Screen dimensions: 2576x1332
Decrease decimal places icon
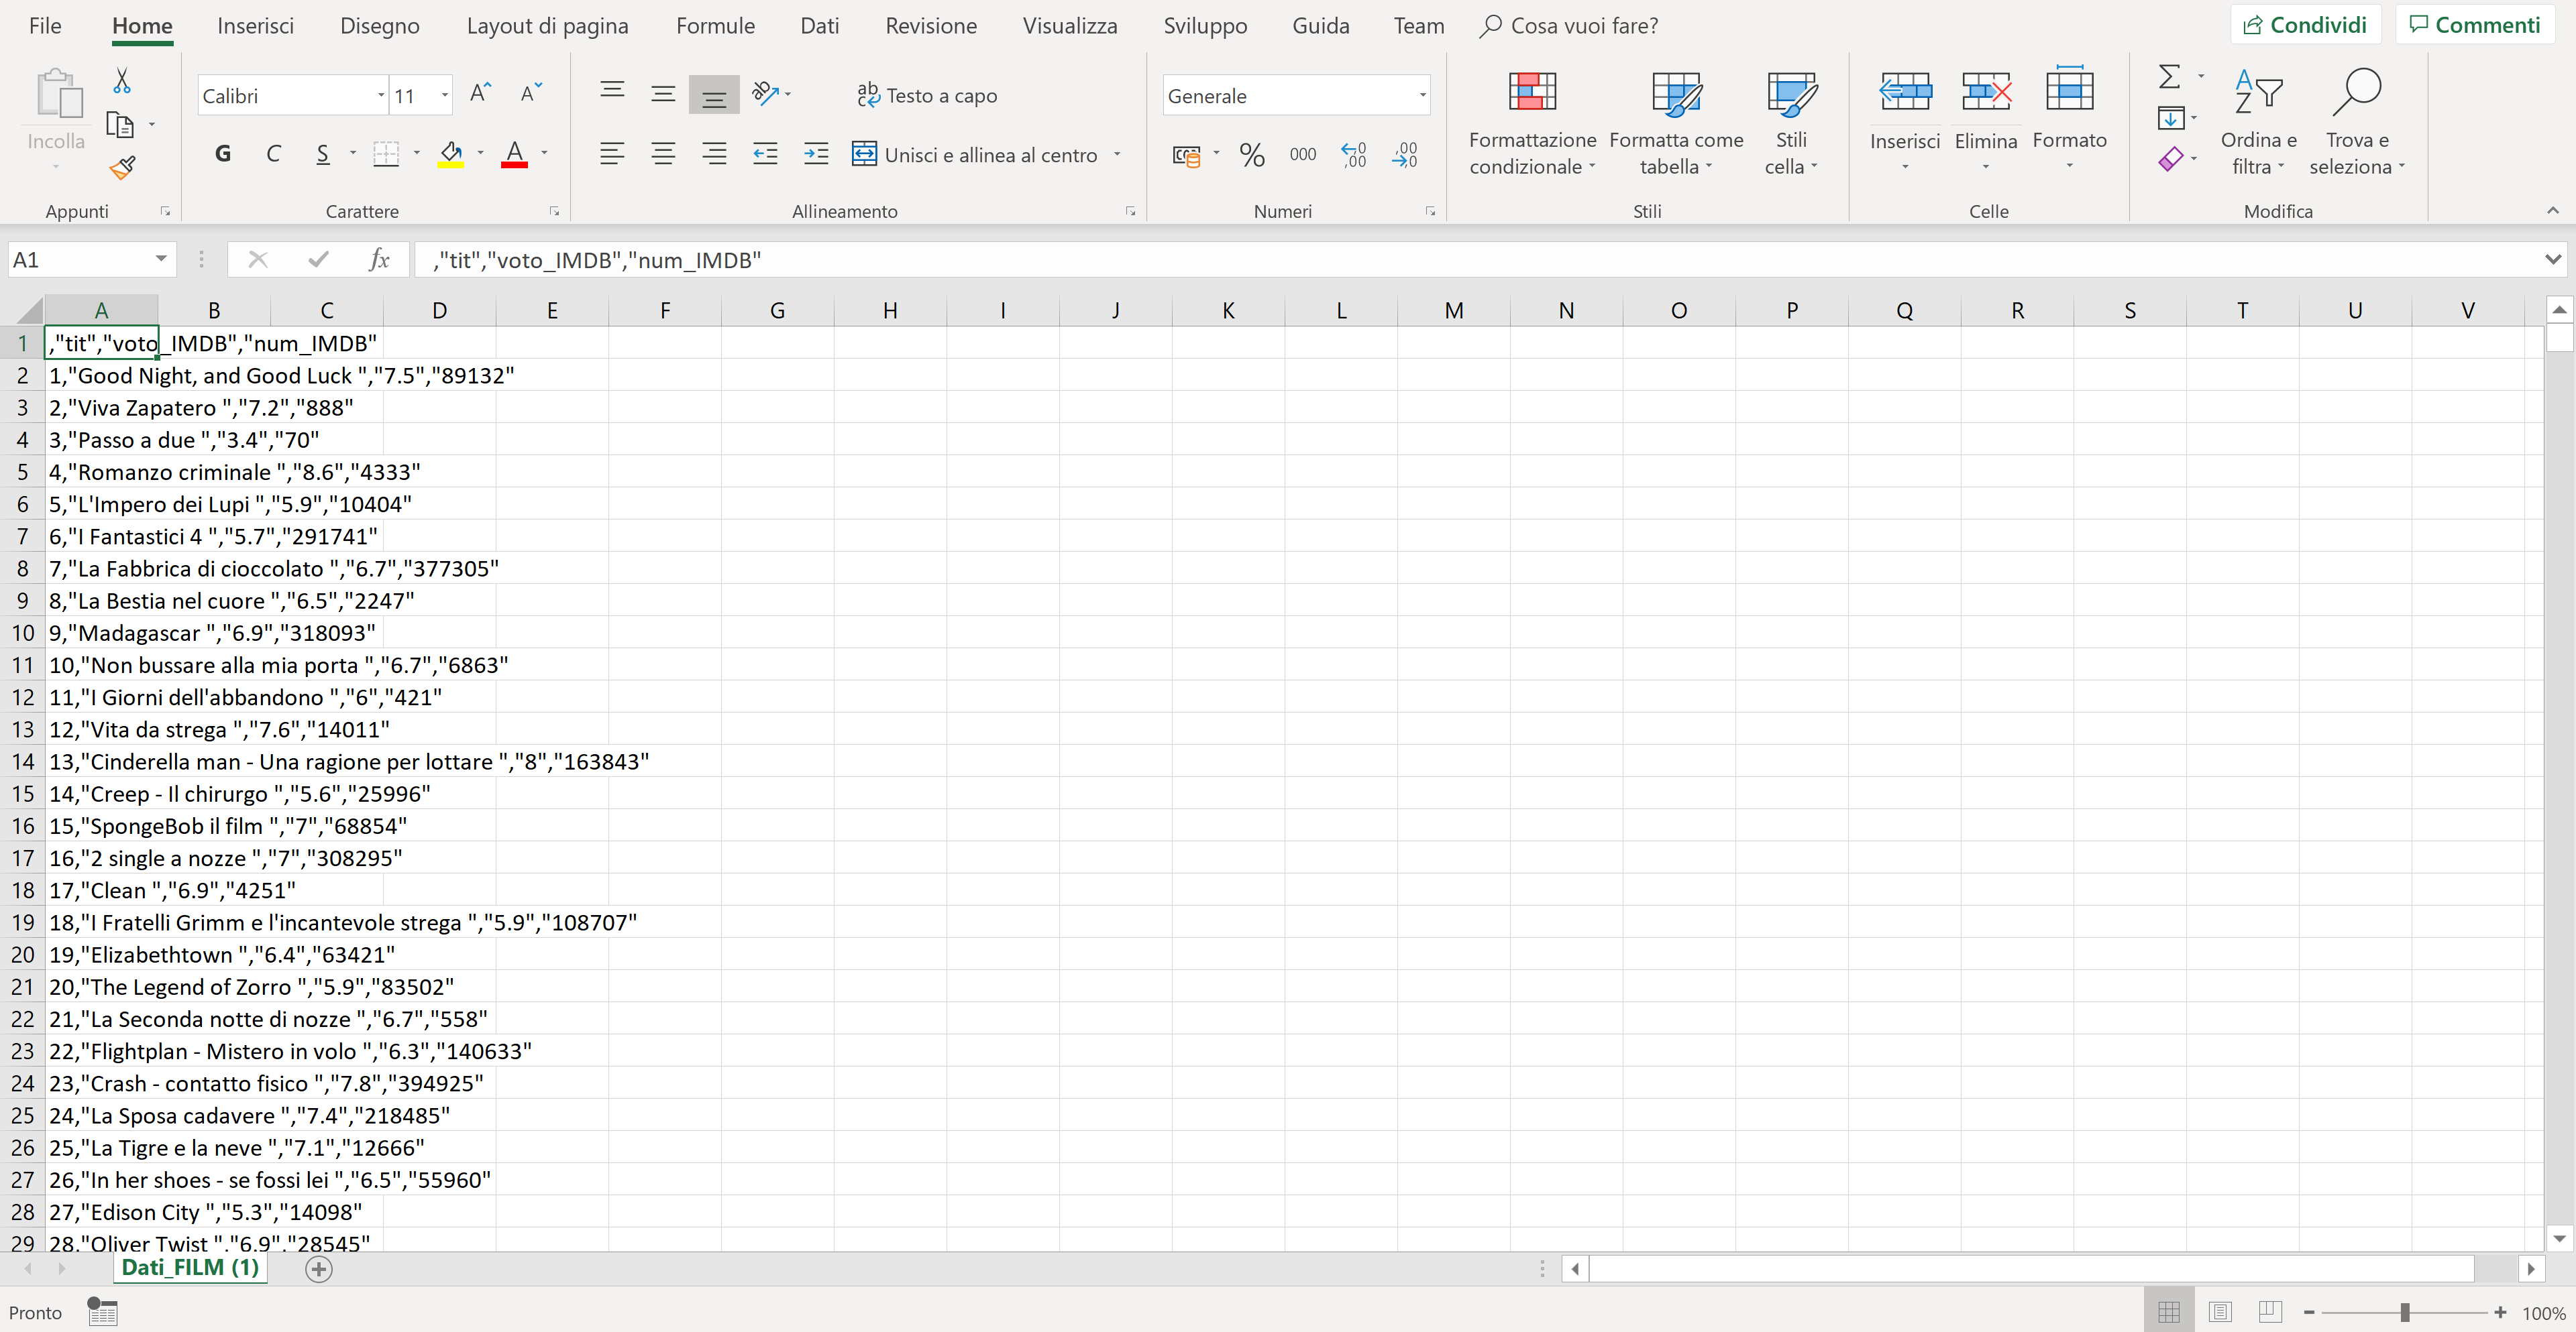pos(1405,154)
